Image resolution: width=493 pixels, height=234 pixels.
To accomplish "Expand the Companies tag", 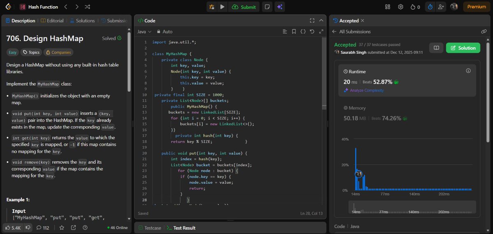I will tap(58, 52).
